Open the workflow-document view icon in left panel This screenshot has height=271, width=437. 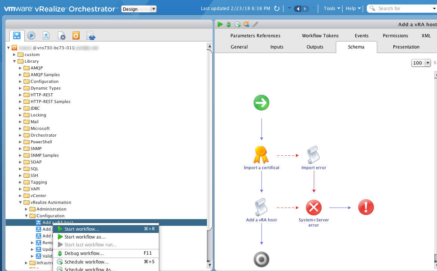pyautogui.click(x=46, y=36)
